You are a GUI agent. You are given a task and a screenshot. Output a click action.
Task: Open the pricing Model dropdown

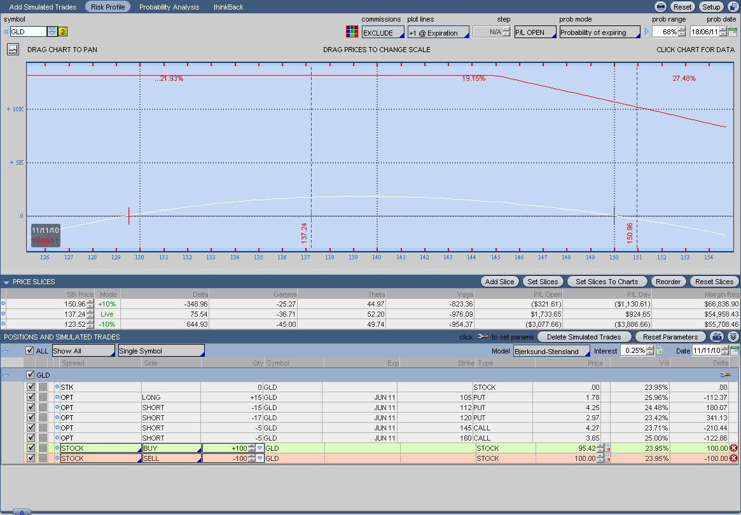coord(551,351)
